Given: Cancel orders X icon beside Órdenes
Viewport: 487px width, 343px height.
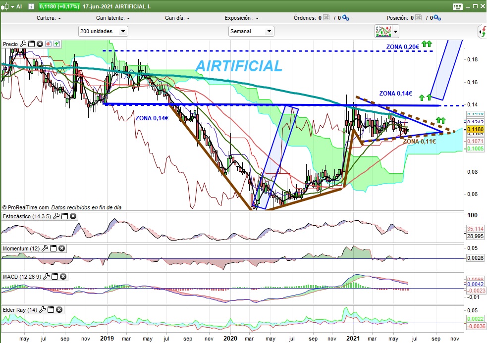Looking at the screenshot, I should pos(326,18).
